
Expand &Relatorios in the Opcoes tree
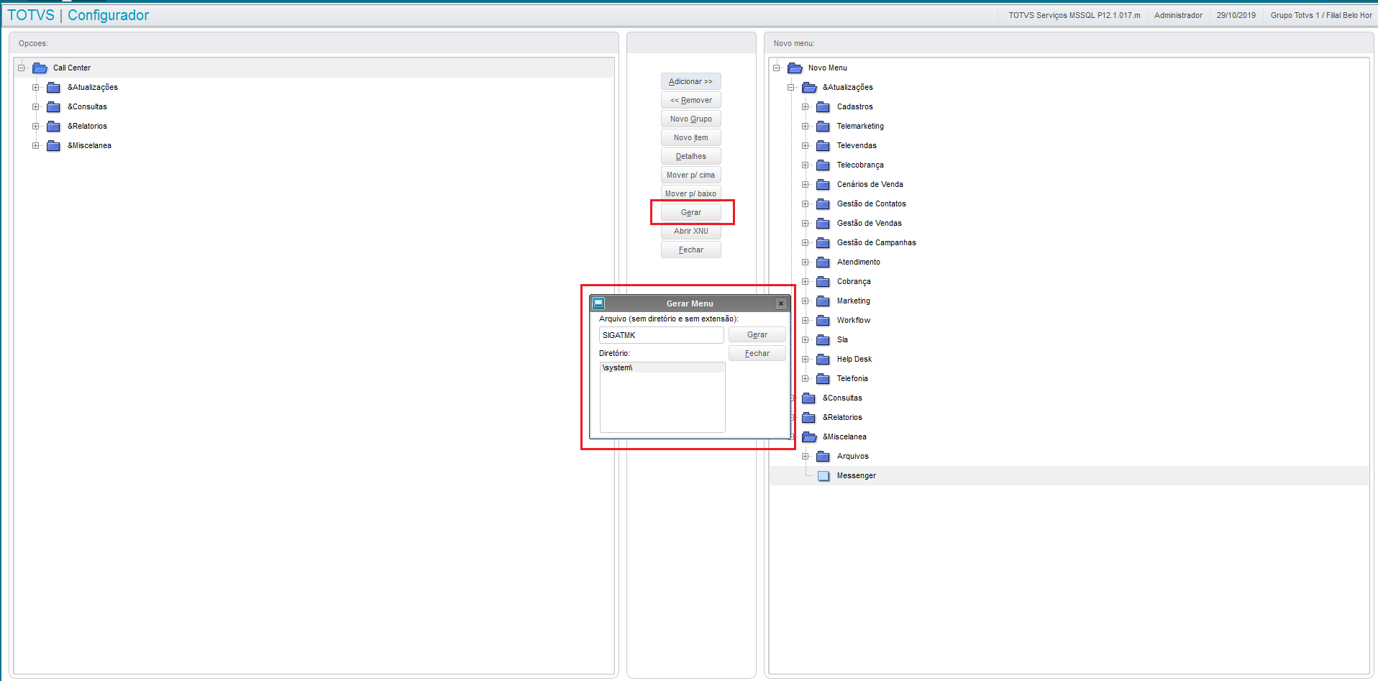point(35,126)
